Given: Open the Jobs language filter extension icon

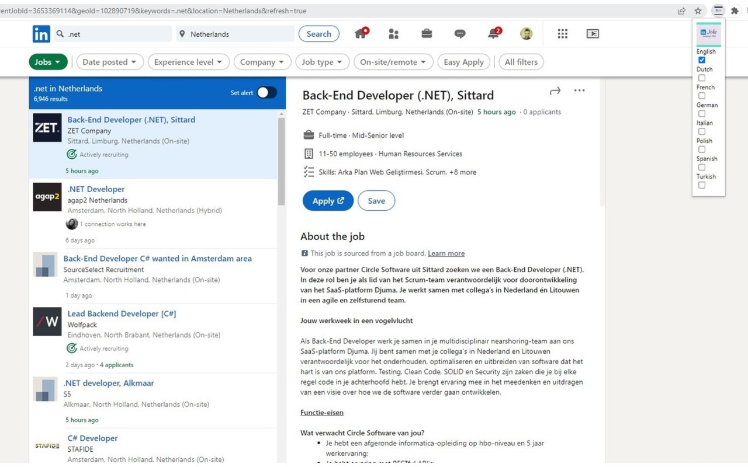Looking at the screenshot, I should 718,11.
